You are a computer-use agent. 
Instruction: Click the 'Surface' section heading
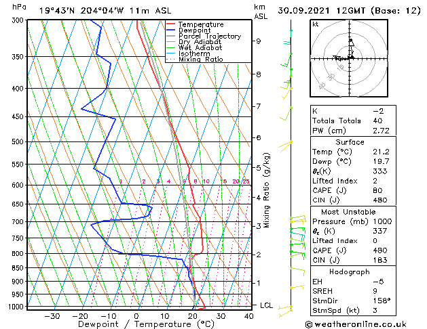point(350,142)
